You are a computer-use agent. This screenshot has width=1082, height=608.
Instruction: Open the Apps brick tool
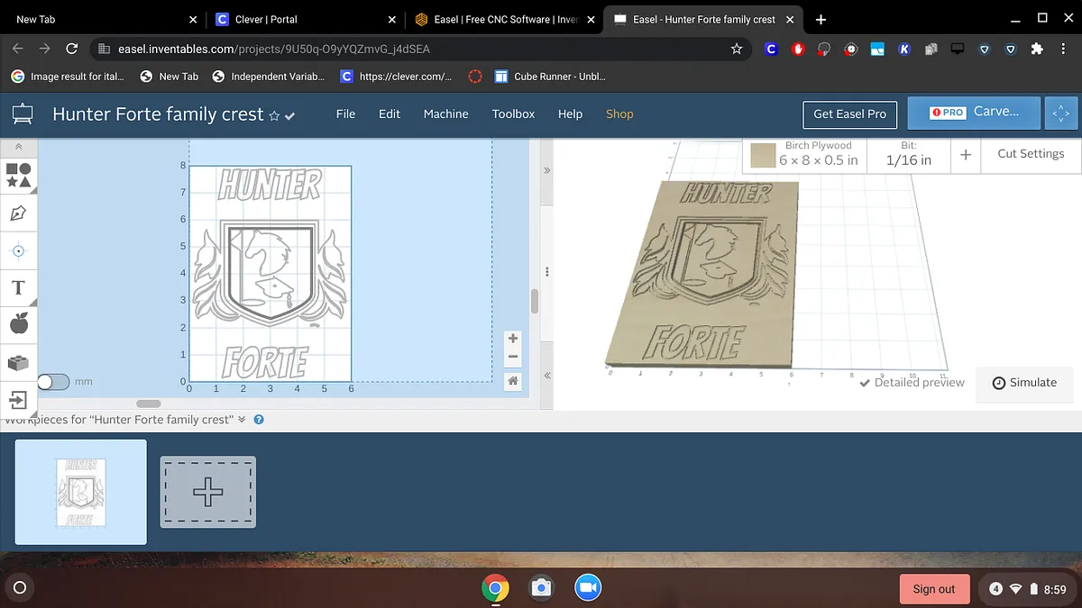(x=19, y=362)
